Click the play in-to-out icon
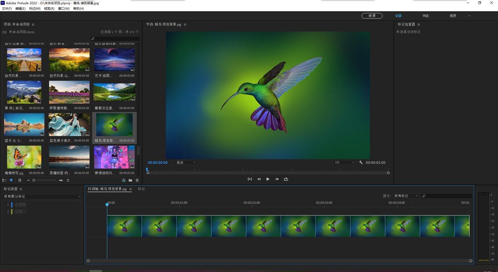Screen dimensions: 498x272 click(250, 179)
